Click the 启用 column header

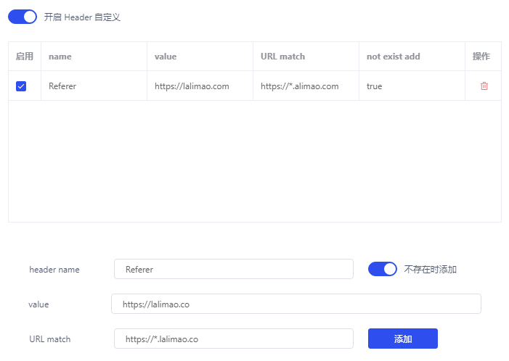click(x=25, y=57)
